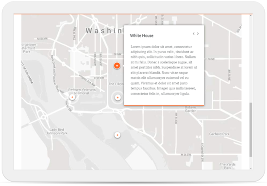Click the scrollbar down arrow
This screenshot has height=186, width=267.
pyautogui.click(x=250, y=168)
